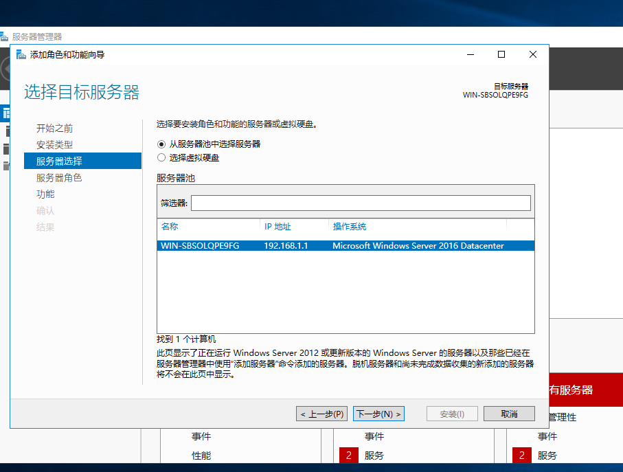This screenshot has width=623, height=472.
Task: Click the 上一步(P) button
Action: tap(321, 413)
